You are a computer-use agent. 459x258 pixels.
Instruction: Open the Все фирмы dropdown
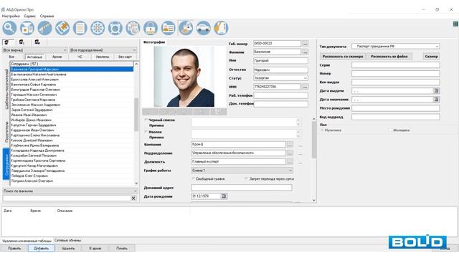coord(35,50)
